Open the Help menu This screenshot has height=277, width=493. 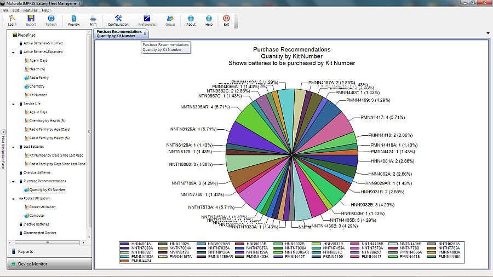(x=45, y=10)
